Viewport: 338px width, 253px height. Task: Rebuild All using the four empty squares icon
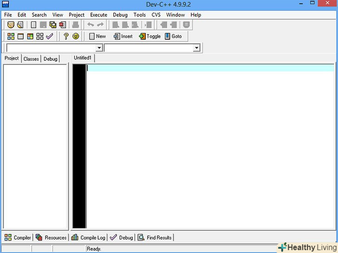[x=39, y=36]
